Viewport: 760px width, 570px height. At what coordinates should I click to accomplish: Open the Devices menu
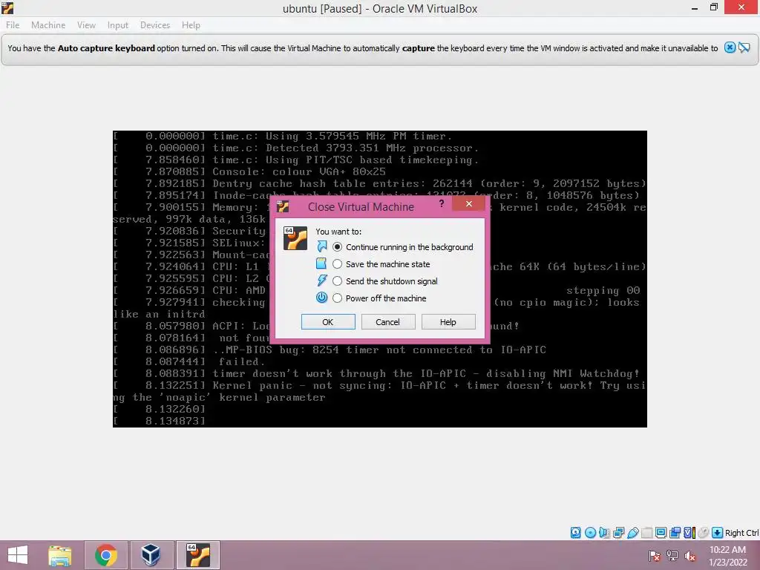point(155,25)
